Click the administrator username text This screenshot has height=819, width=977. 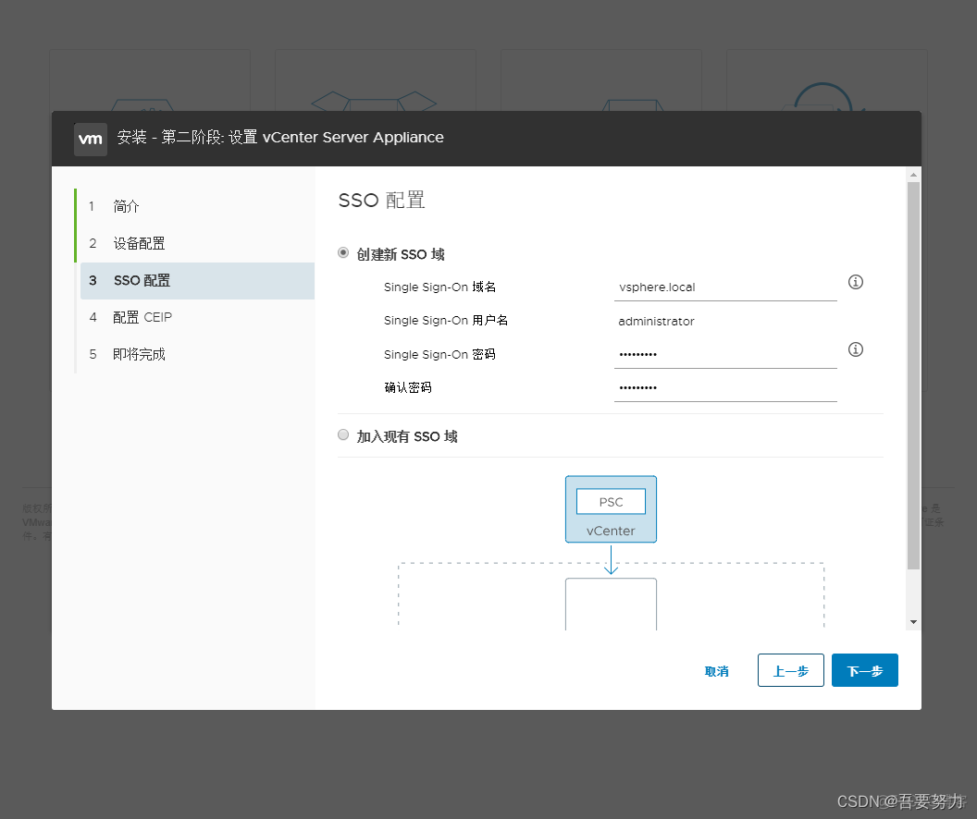656,321
